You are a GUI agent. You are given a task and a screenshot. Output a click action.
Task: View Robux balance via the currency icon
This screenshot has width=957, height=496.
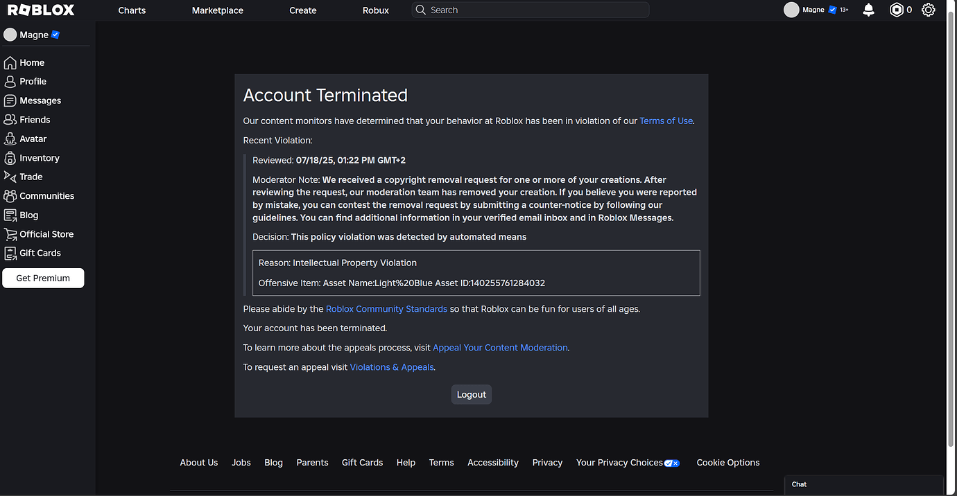tap(897, 10)
